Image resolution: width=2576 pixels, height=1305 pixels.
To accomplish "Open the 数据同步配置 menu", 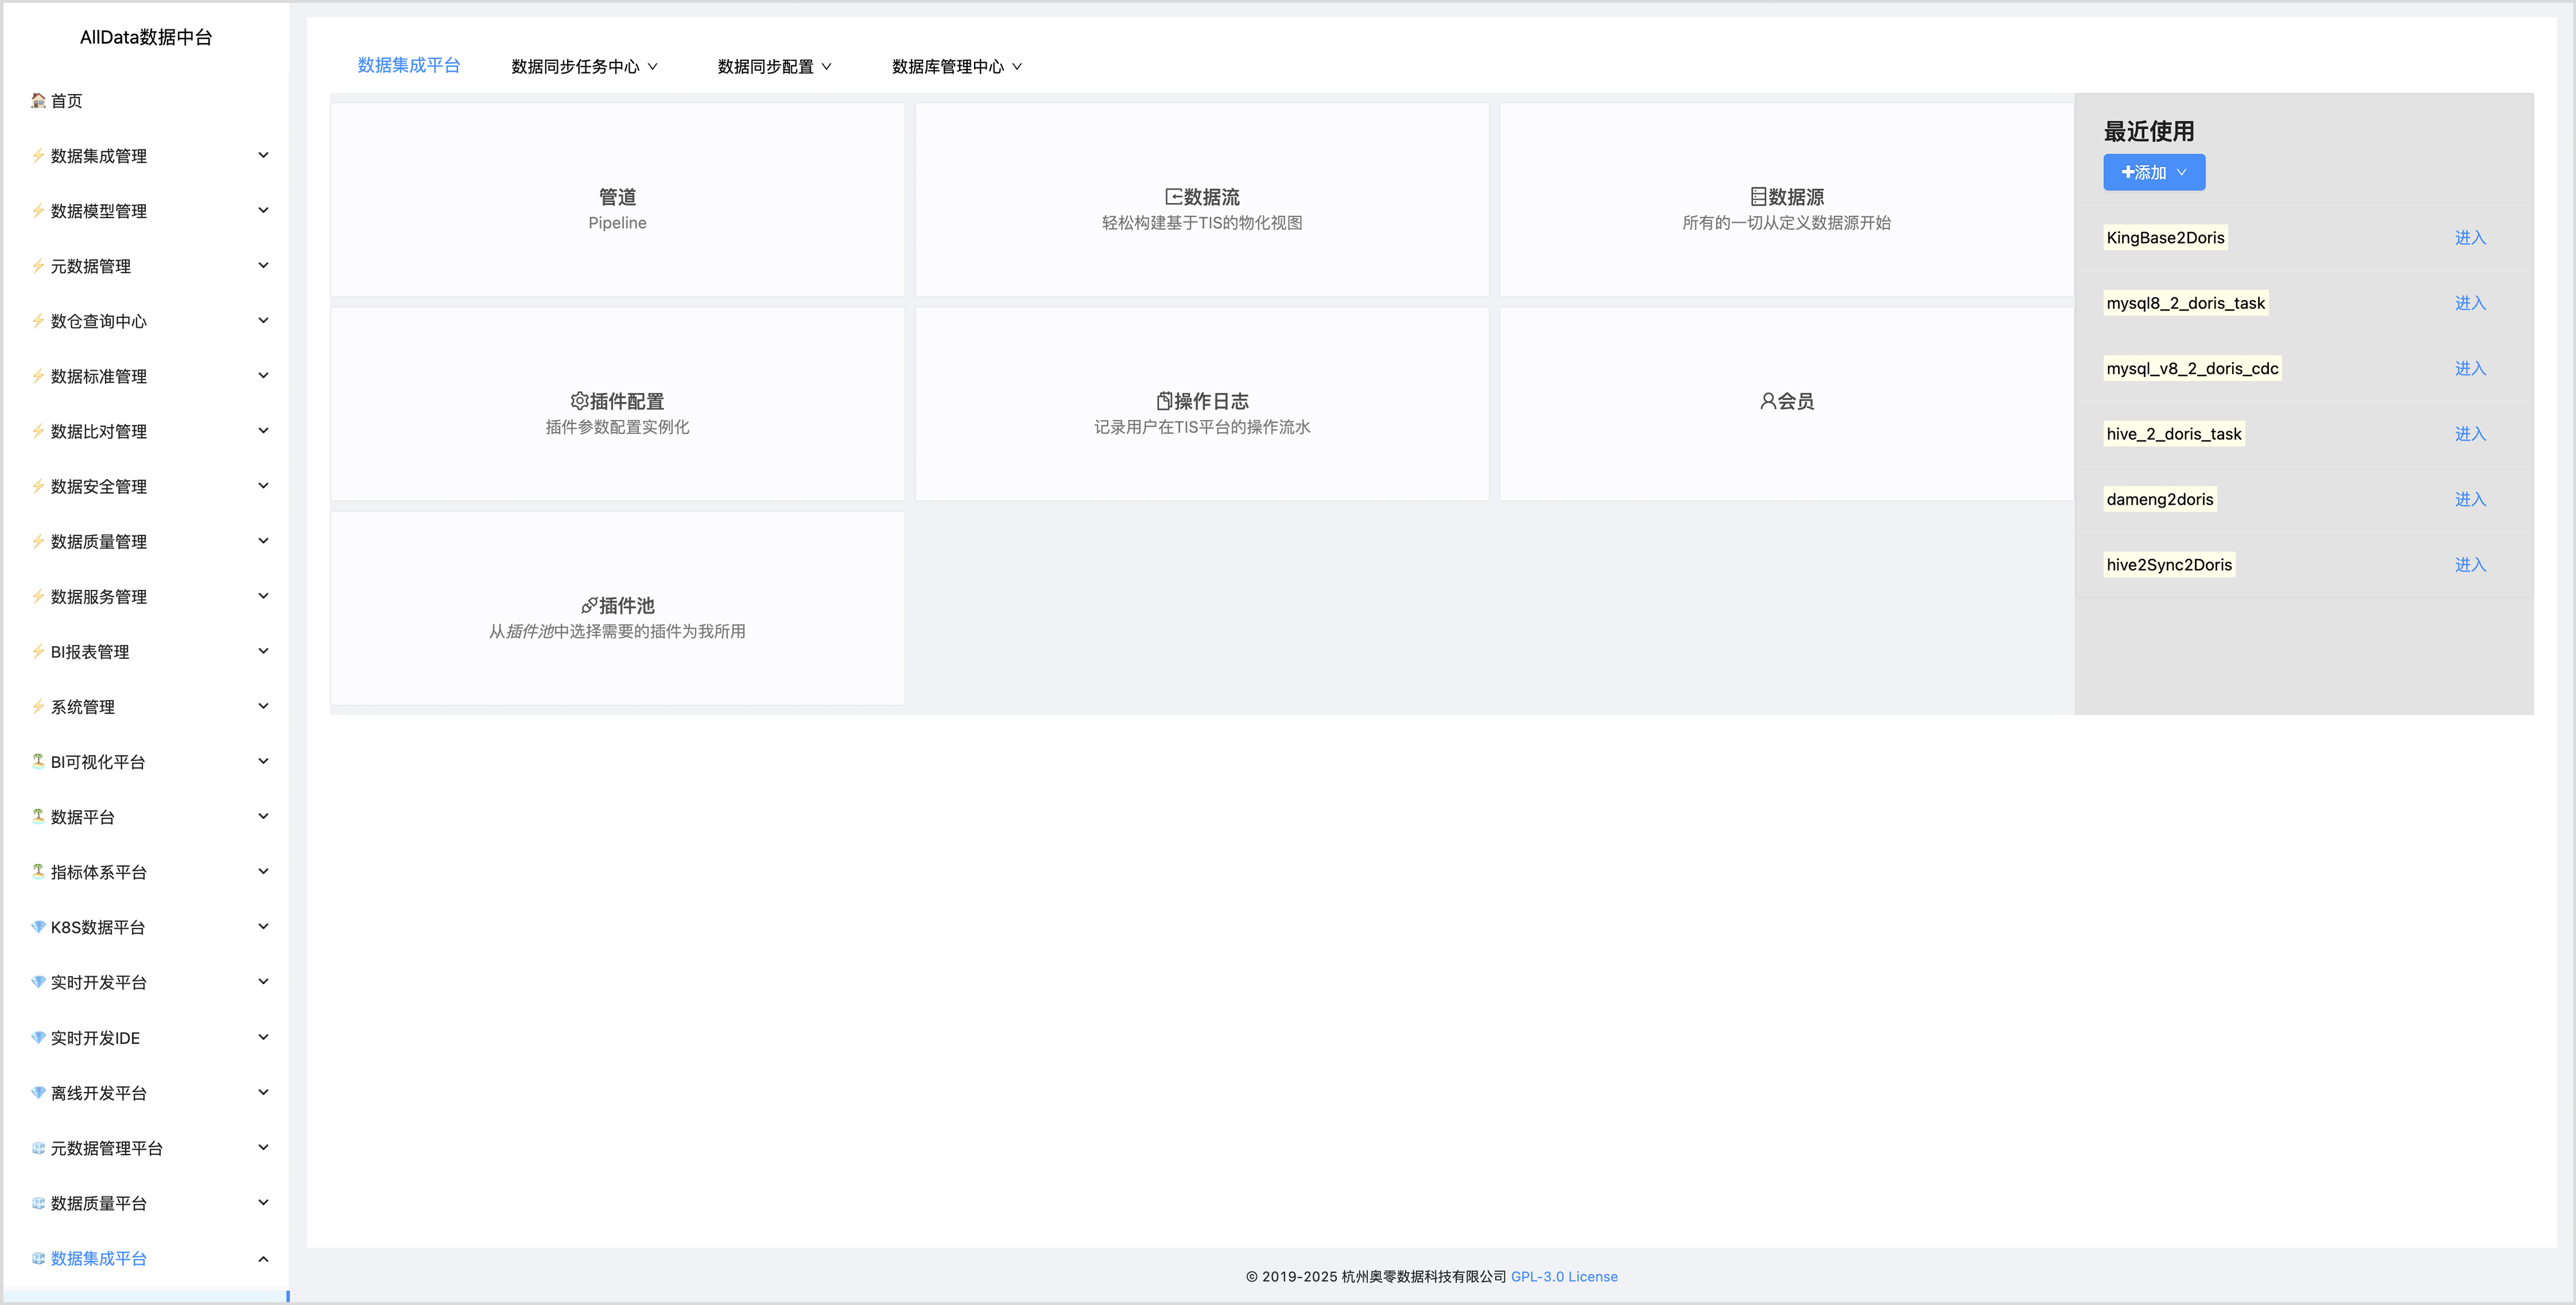I will [774, 67].
